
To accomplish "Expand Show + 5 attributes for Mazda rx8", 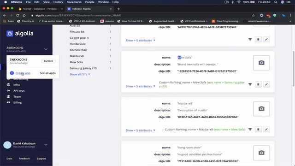I will click(140, 130).
